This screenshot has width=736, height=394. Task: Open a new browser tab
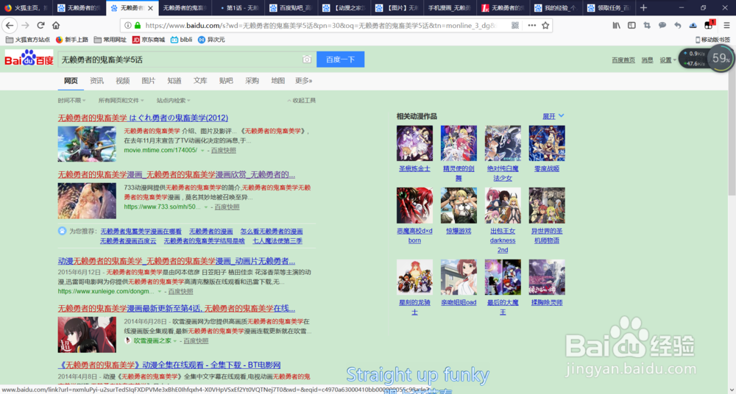[x=643, y=8]
